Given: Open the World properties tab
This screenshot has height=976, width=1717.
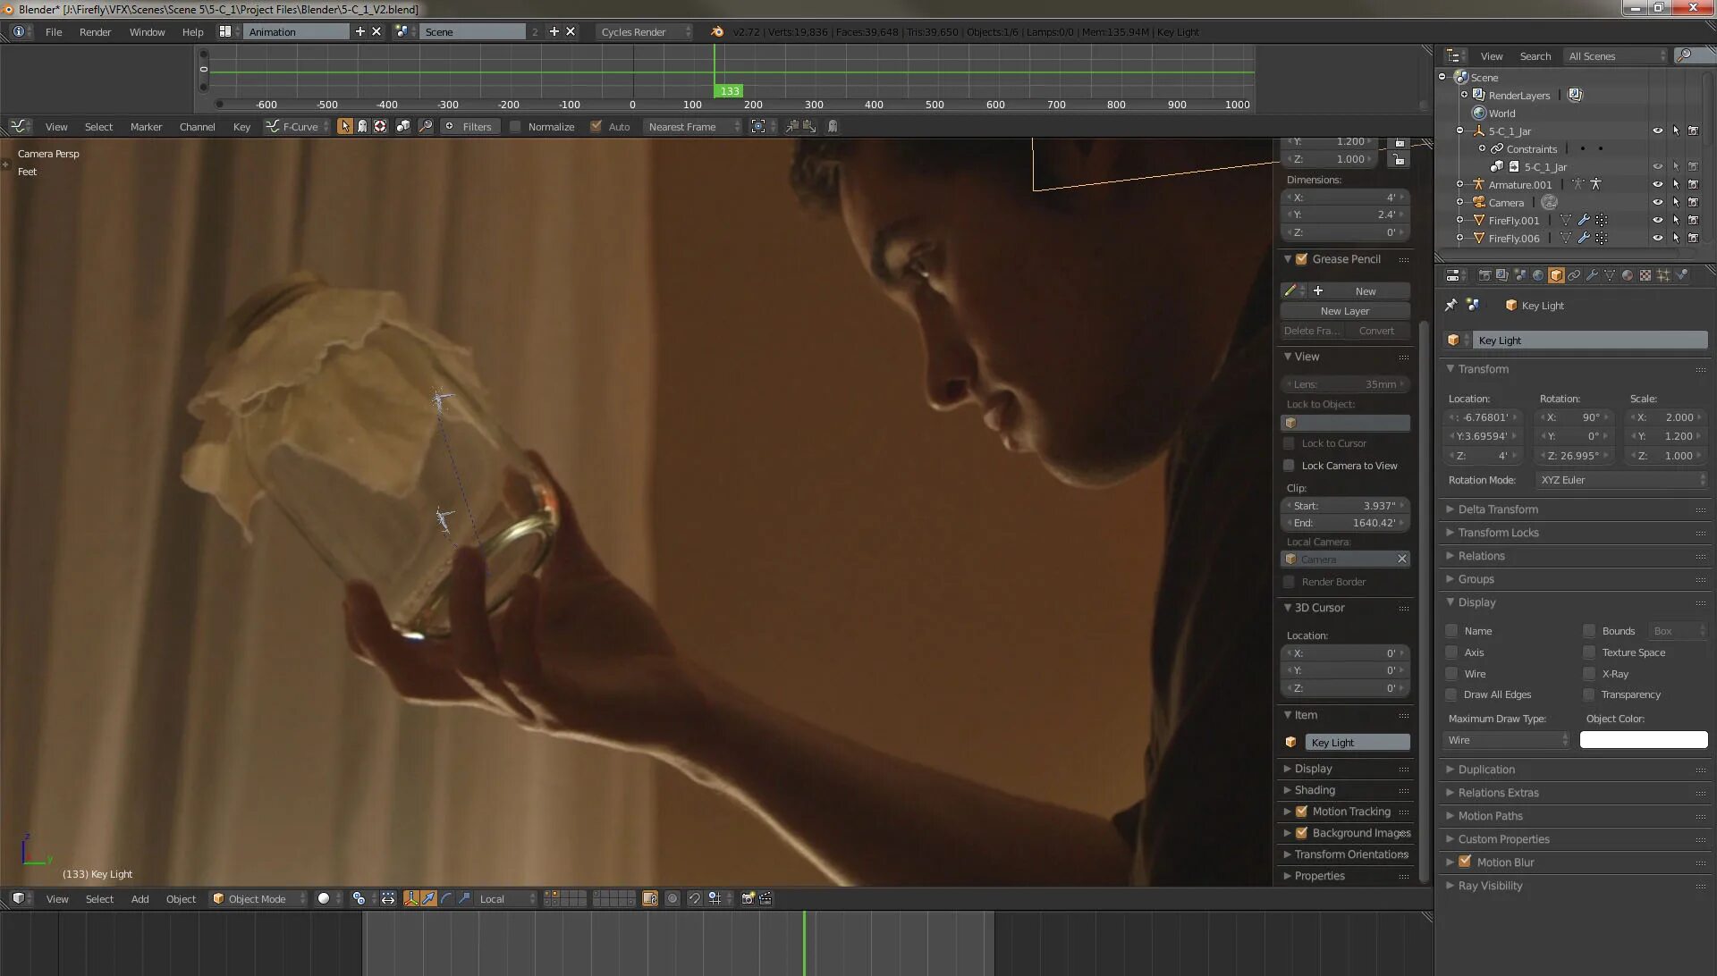Looking at the screenshot, I should 1538,275.
